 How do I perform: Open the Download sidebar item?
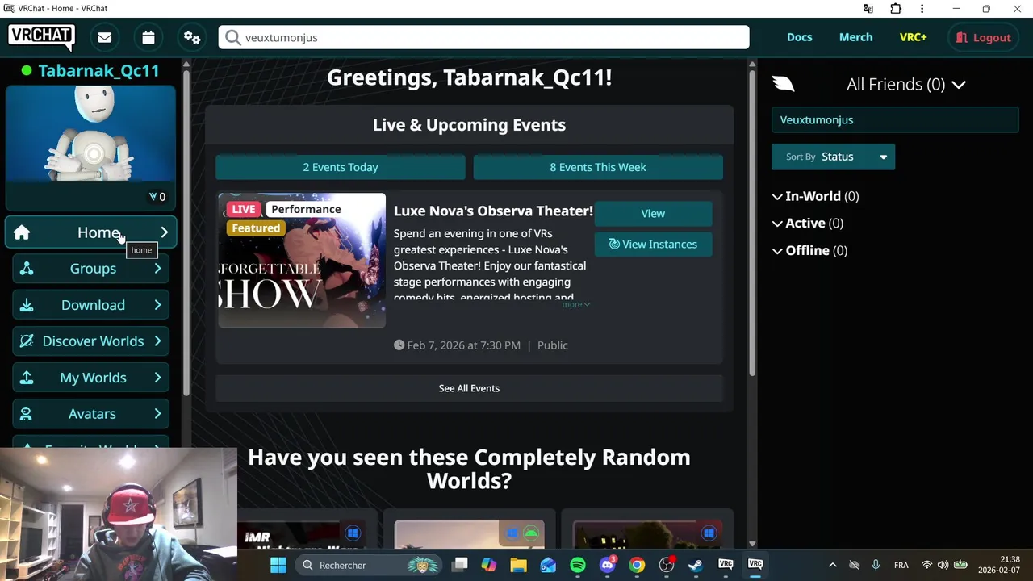click(90, 305)
